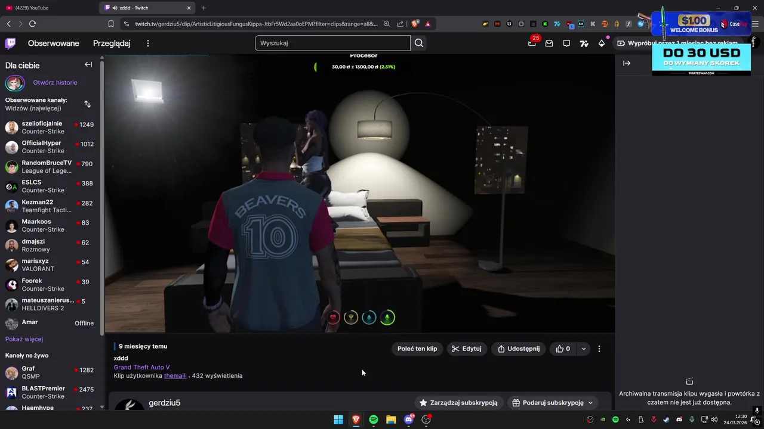Image resolution: width=764 pixels, height=429 pixels.
Task: Open the whispers chat bubble icon
Action: point(566,43)
